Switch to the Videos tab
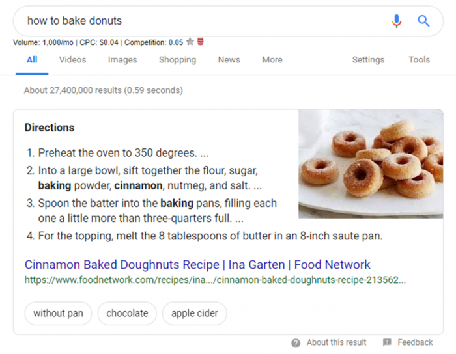 [x=73, y=60]
